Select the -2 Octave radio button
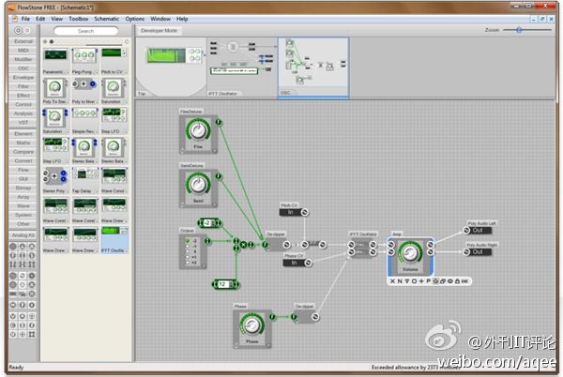Screen dimensions: 563x377 187,241
